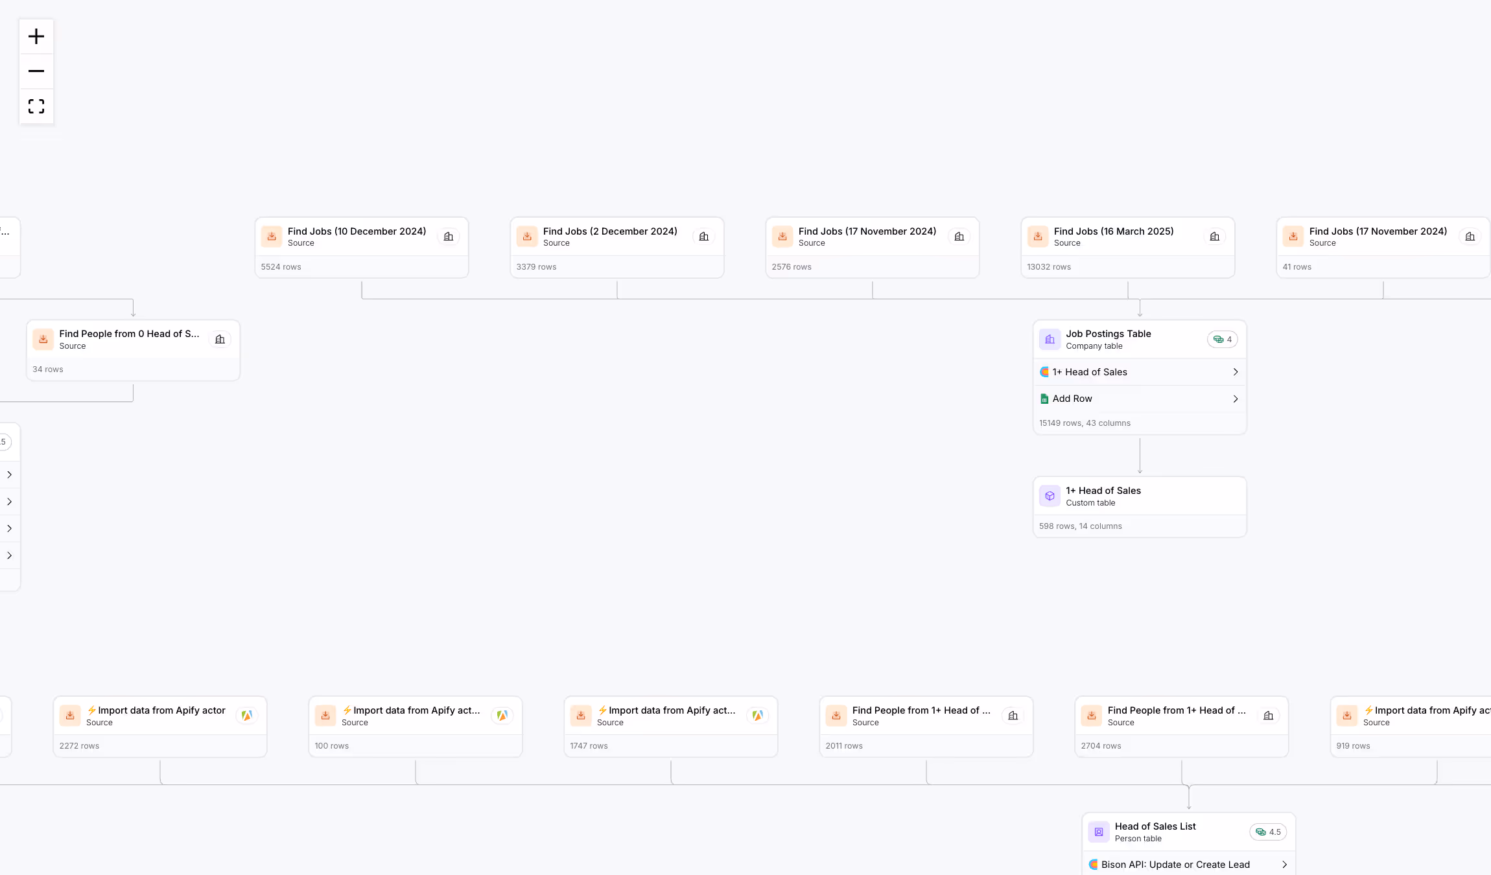
Task: Click the credits badge showing 4
Action: (x=1223, y=339)
